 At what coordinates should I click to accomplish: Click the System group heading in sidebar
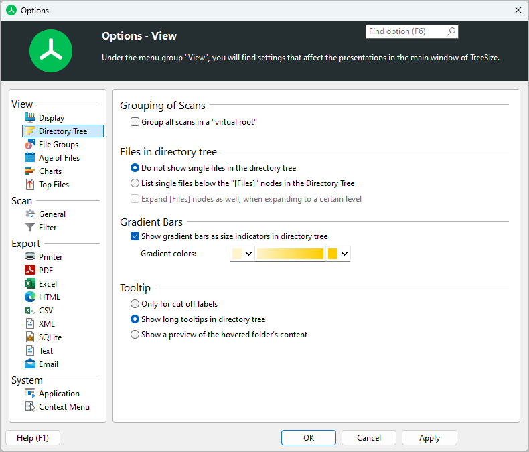tap(27, 380)
